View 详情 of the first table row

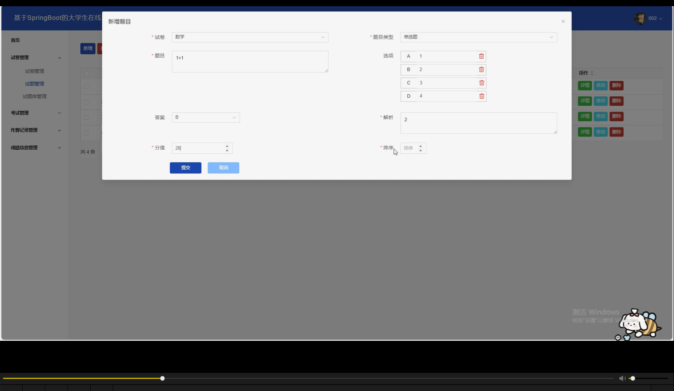585,86
